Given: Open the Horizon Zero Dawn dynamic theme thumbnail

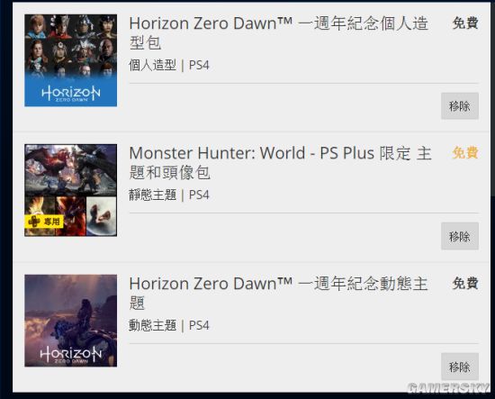Looking at the screenshot, I should click(71, 321).
